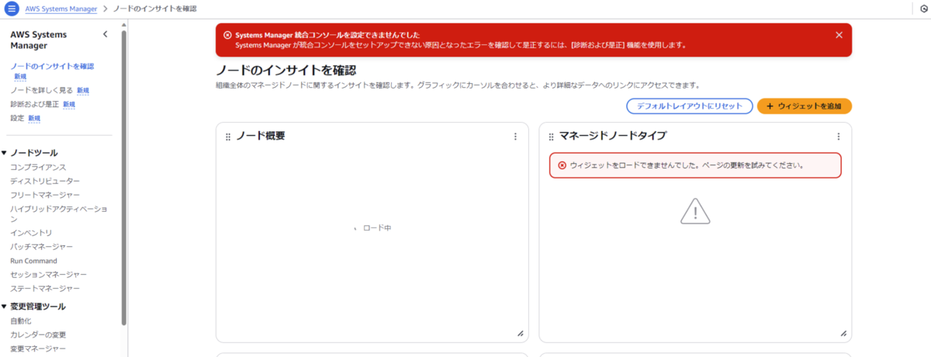Click the マネージドノードタイプ widget resize handle

tap(843, 333)
